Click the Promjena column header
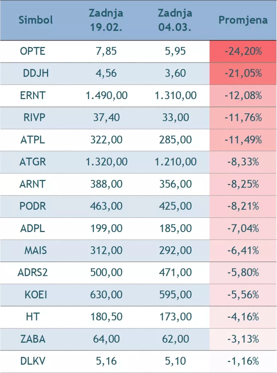 coord(243,20)
